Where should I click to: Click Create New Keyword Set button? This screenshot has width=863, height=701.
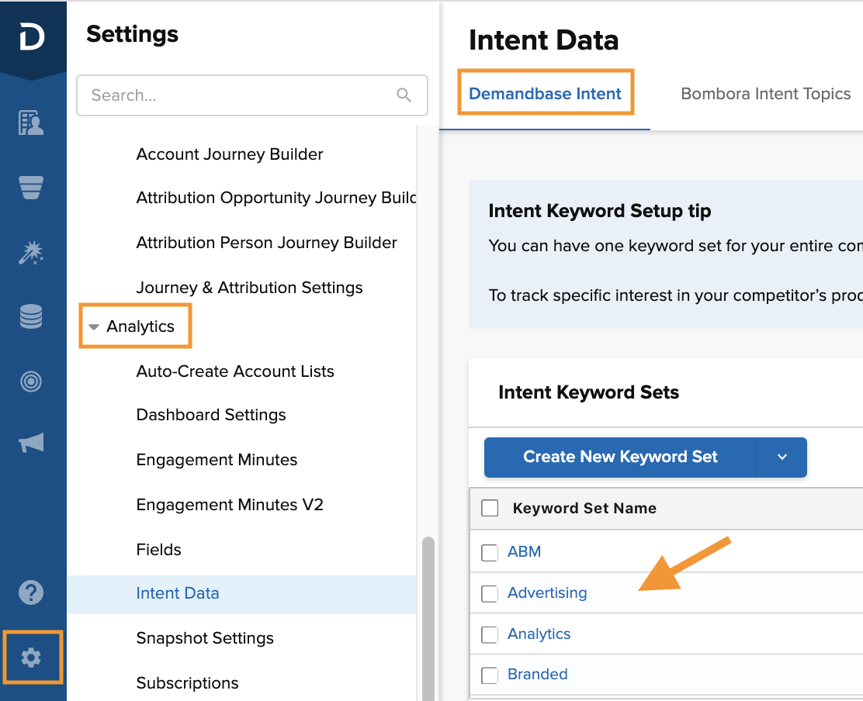click(620, 457)
